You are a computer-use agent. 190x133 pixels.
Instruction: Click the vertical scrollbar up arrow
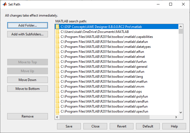(181, 27)
